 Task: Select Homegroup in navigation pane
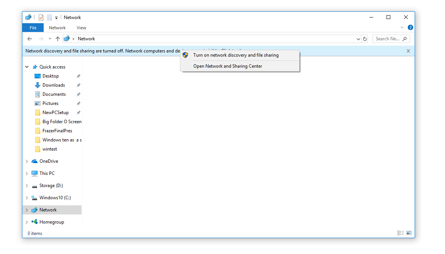(x=52, y=222)
